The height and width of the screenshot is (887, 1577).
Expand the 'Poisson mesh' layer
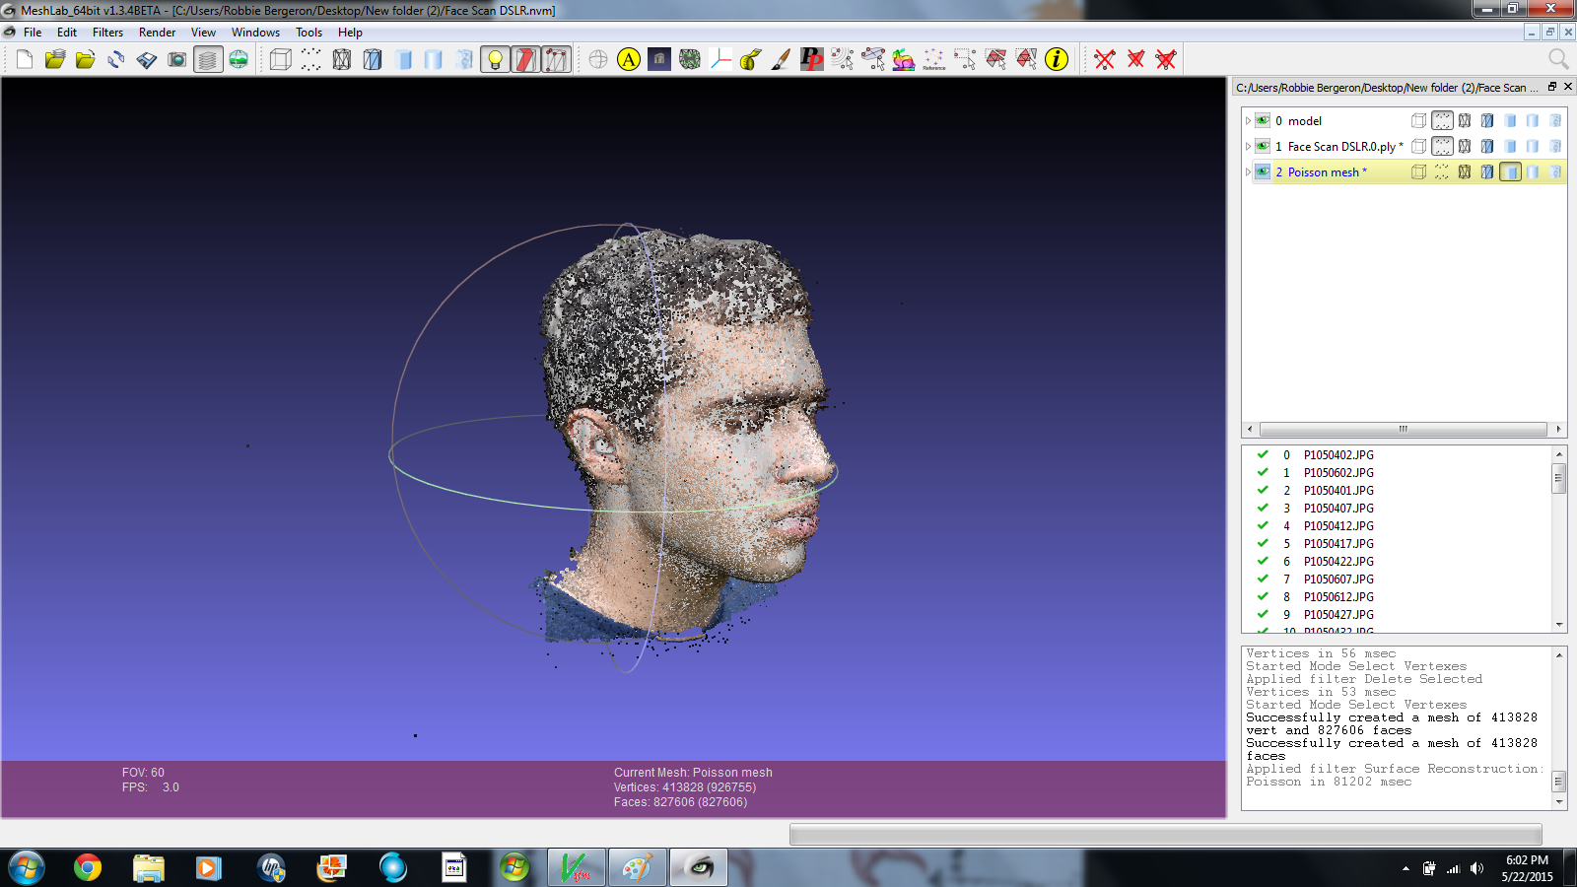tap(1248, 172)
